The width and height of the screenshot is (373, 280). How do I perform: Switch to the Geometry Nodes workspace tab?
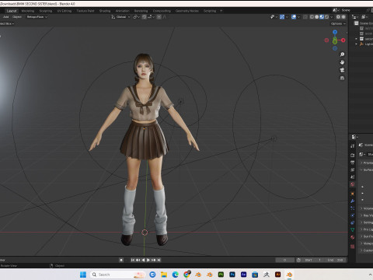(x=187, y=11)
